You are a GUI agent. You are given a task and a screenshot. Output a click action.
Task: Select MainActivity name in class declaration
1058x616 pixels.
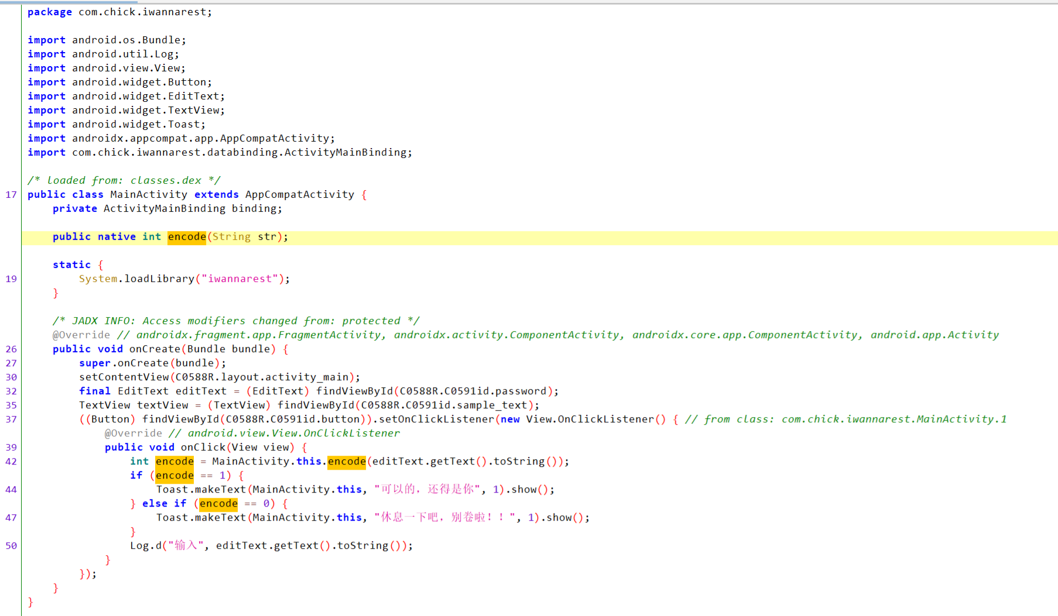[148, 195]
